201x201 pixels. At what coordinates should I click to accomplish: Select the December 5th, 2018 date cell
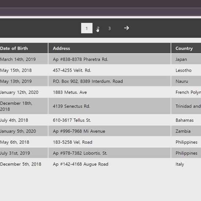pos(24,164)
